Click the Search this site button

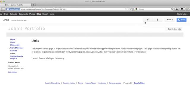[x=174, y=29]
